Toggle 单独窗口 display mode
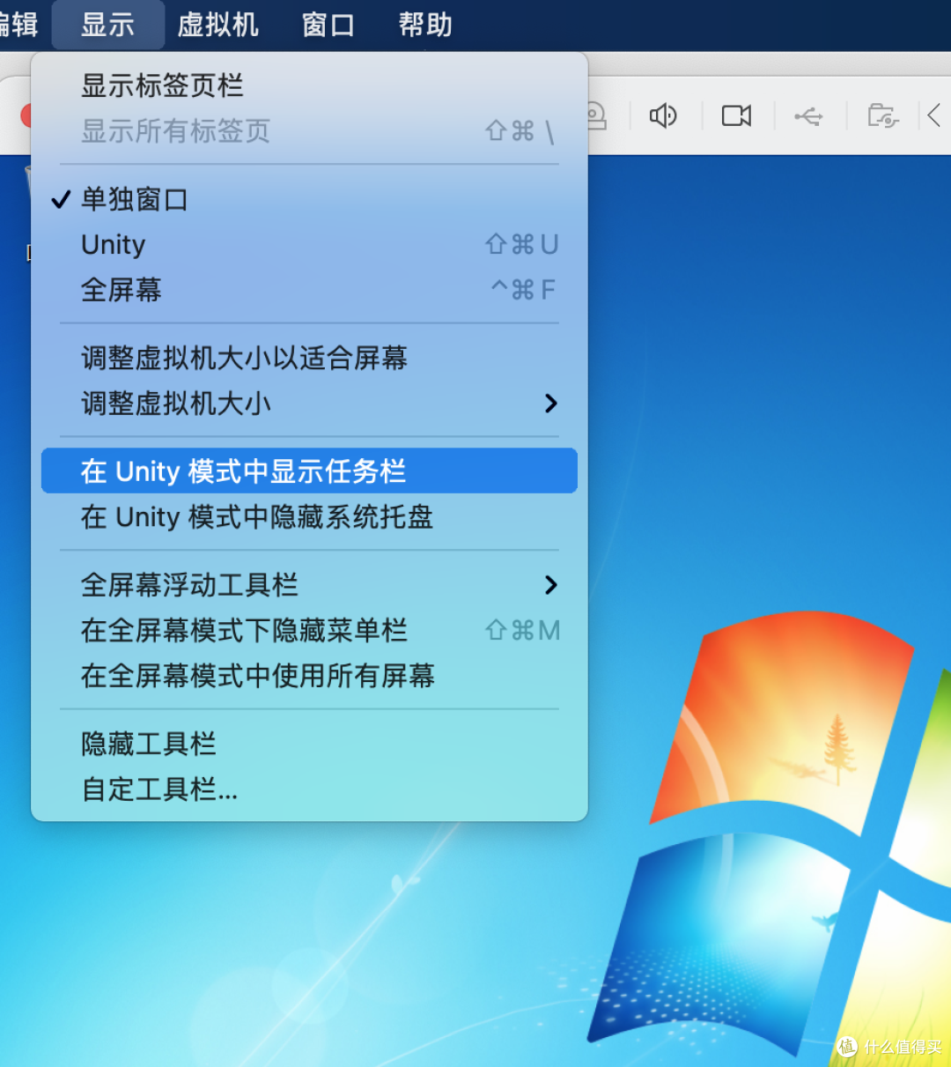 click(135, 199)
